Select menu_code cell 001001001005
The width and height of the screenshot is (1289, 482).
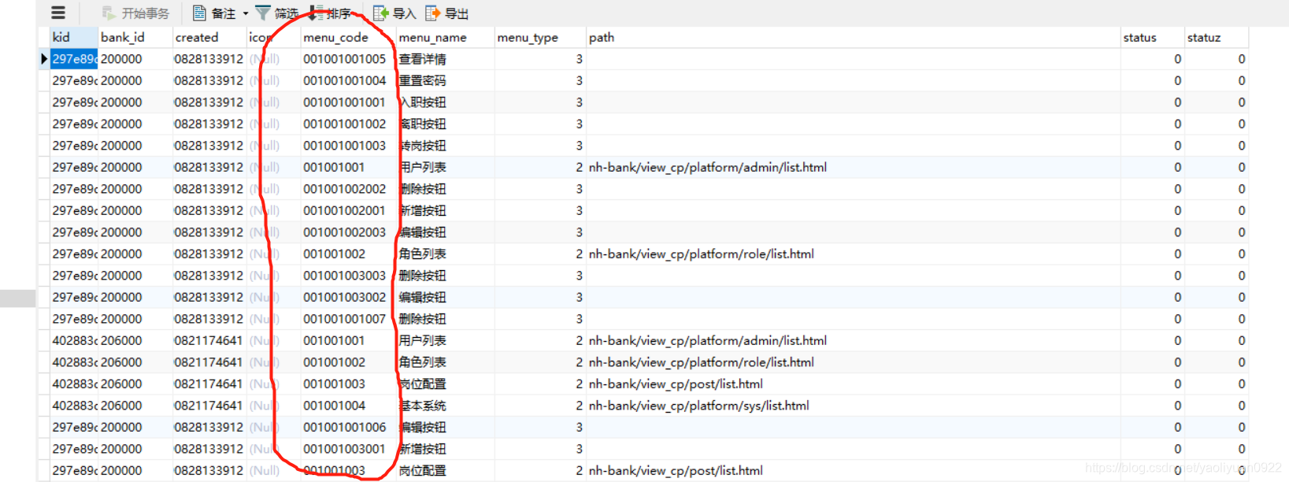tap(347, 59)
